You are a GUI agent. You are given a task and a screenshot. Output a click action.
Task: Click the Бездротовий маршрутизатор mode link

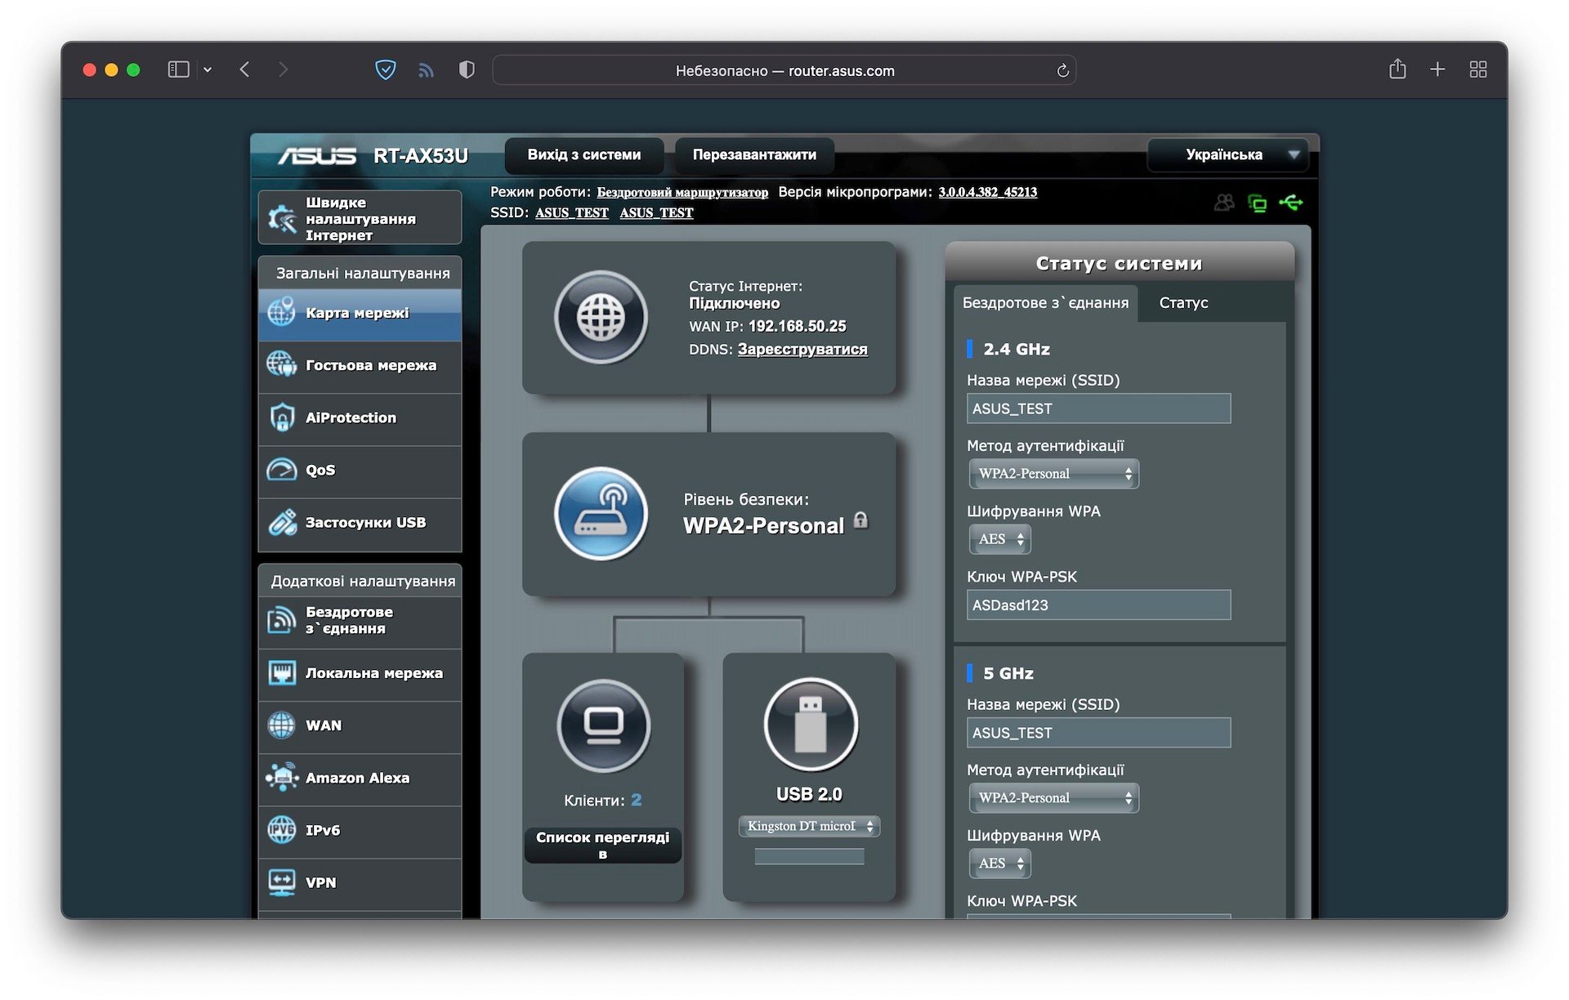682,192
